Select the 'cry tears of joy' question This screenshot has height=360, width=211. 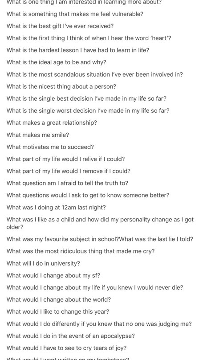(x=66, y=348)
